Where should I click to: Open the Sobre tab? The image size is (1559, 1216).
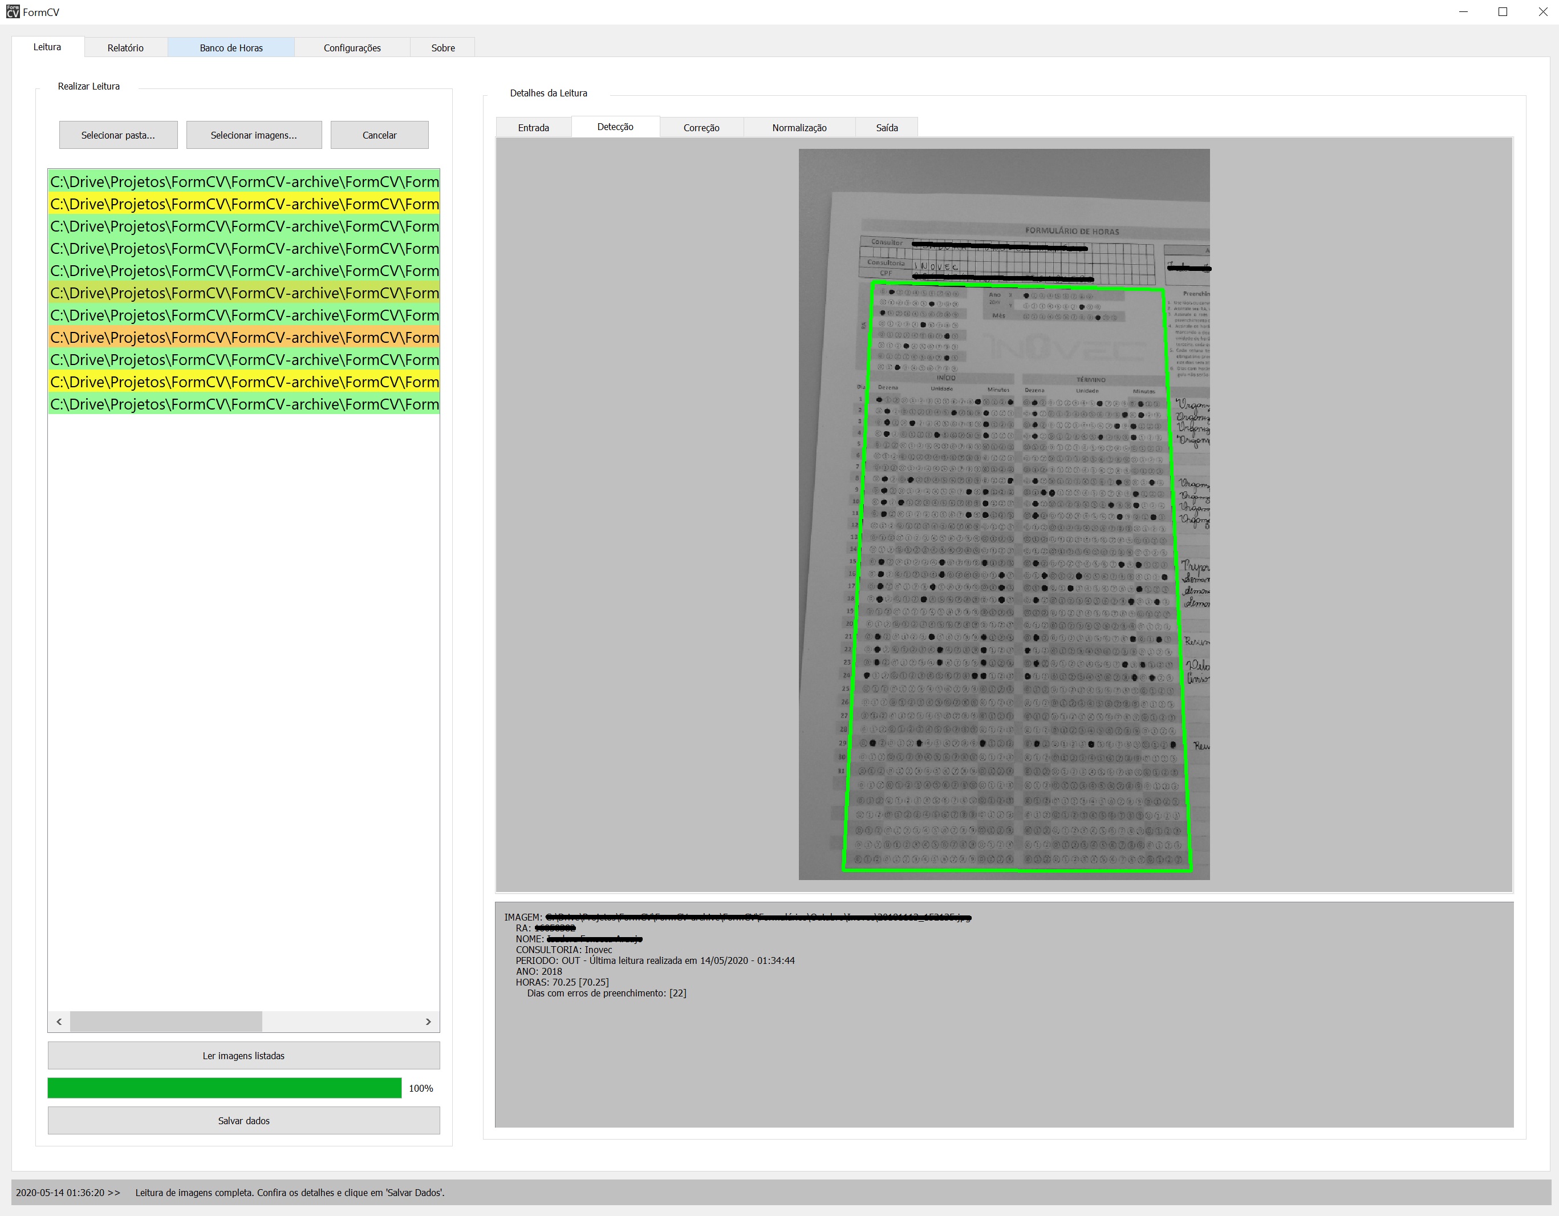point(442,48)
